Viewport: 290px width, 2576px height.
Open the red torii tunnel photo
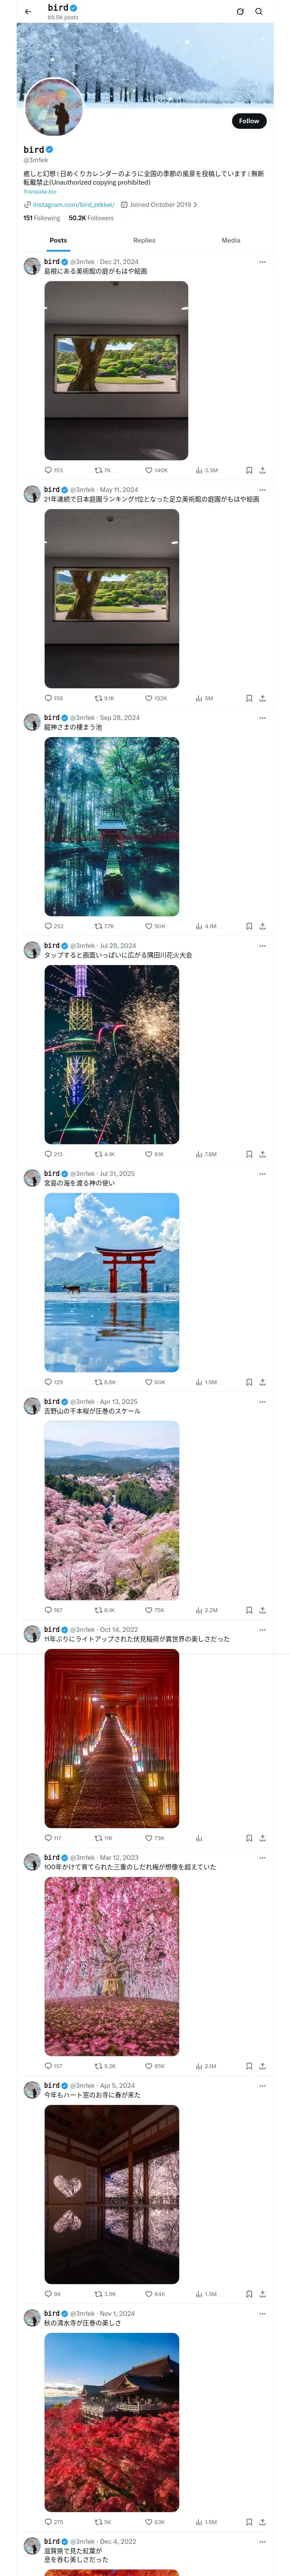(x=112, y=1738)
